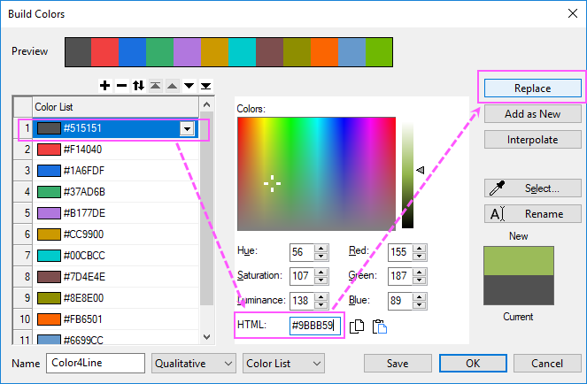
Task: Move selected color up one row
Action: click(x=173, y=86)
